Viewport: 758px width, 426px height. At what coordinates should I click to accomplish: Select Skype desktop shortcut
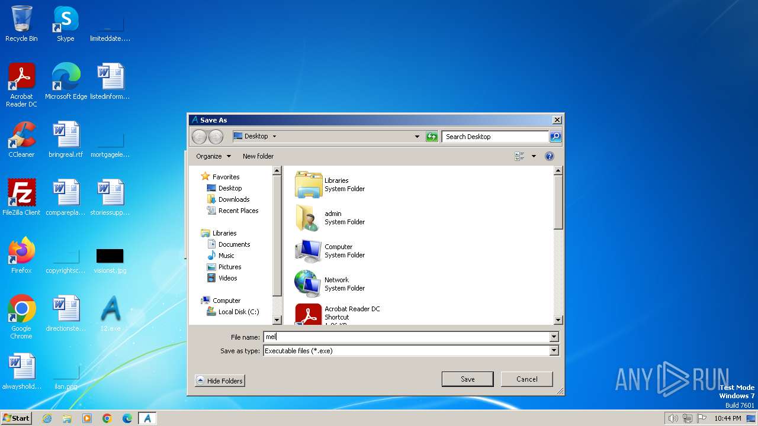[66, 24]
